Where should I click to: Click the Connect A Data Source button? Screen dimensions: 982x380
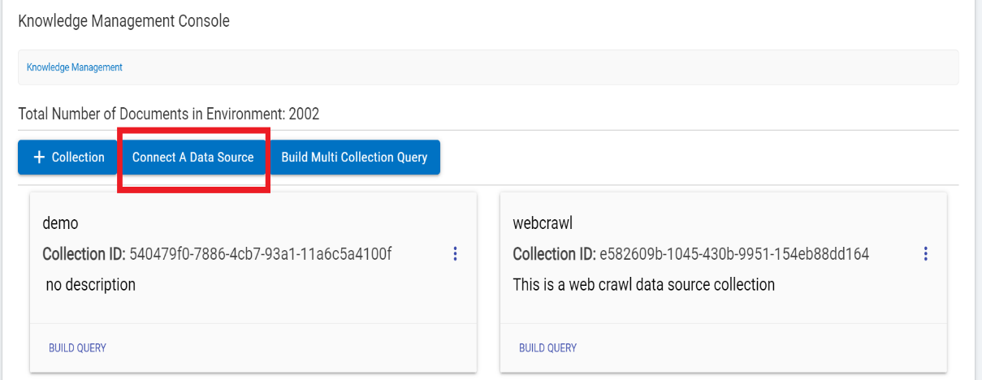193,158
